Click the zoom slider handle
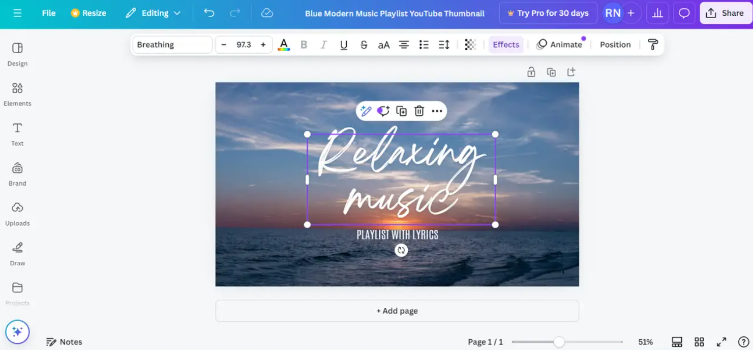 point(559,342)
